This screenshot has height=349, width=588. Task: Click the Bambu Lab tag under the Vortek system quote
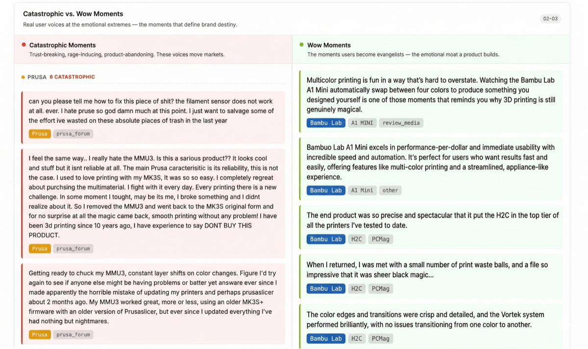326,339
